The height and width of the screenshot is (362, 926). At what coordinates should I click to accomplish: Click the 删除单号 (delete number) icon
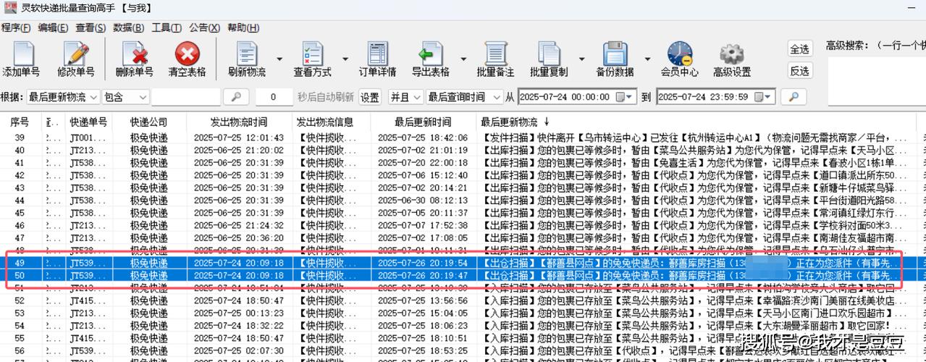click(x=135, y=53)
